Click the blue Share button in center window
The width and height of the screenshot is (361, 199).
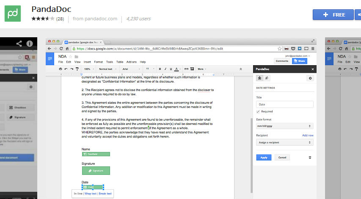(300, 61)
